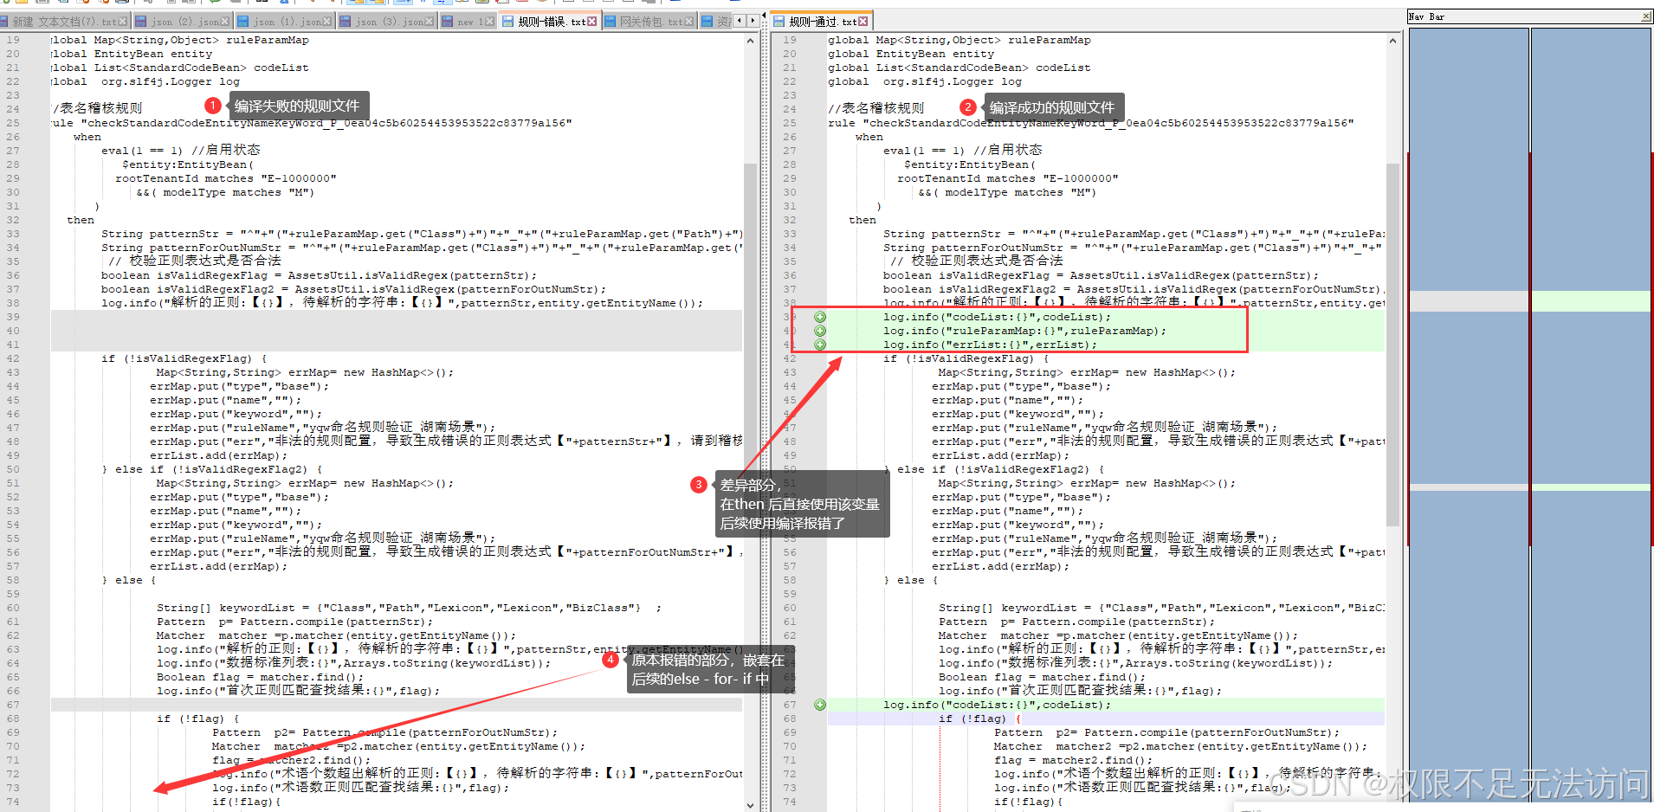
Task: Click merge icon beside line 39 codeList diff
Action: pyautogui.click(x=819, y=317)
